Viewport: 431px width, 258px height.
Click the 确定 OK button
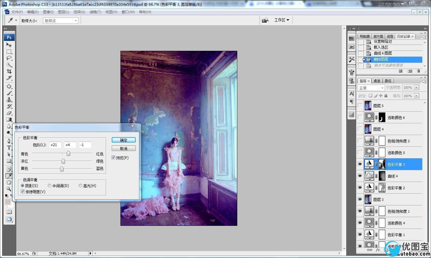(124, 140)
